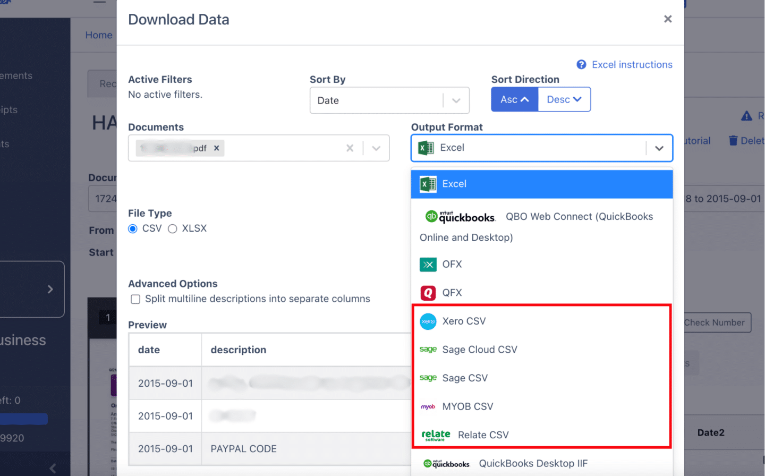Choose the Sage CSV option
765x476 pixels.
[542, 378]
